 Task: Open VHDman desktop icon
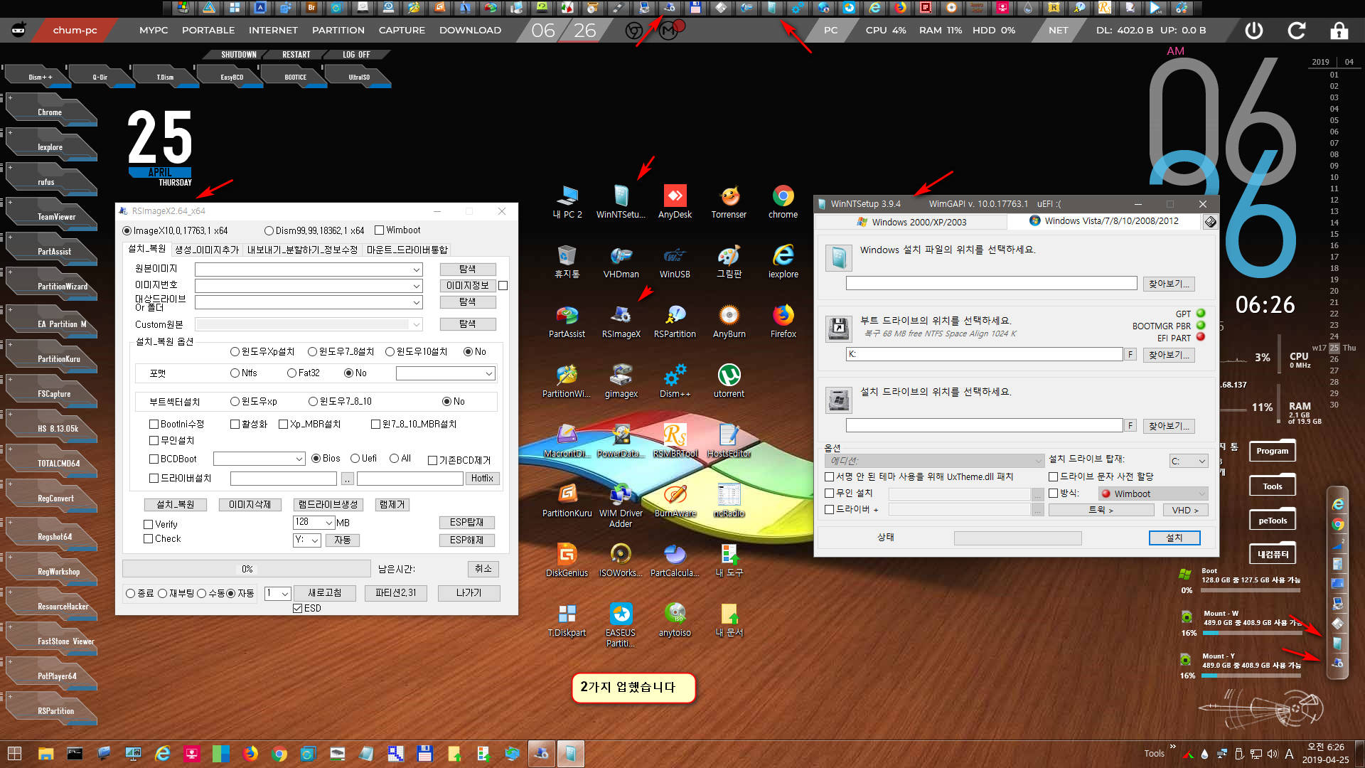point(621,261)
